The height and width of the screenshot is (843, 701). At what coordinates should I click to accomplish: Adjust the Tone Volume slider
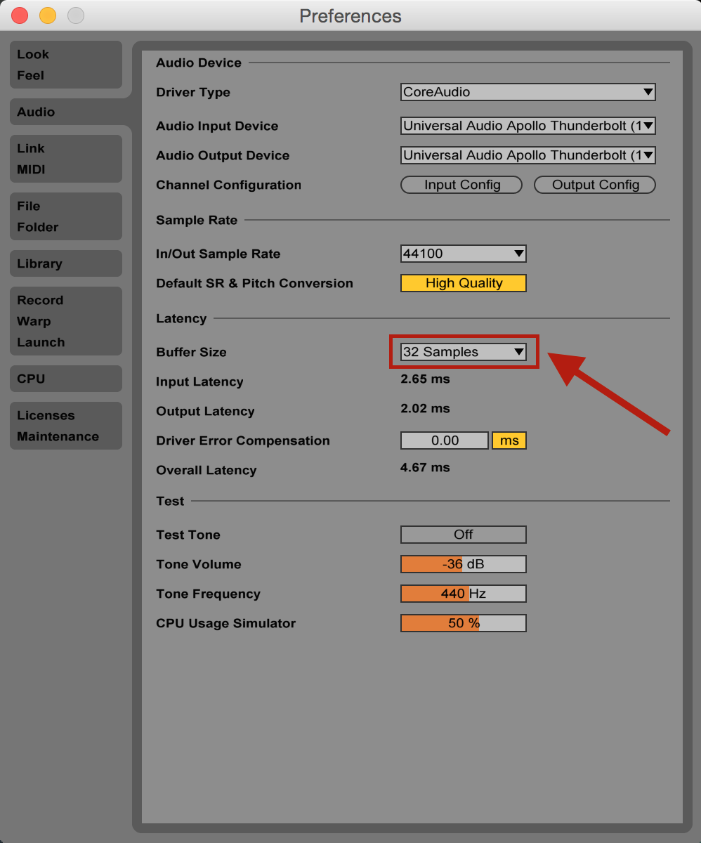pyautogui.click(x=463, y=564)
